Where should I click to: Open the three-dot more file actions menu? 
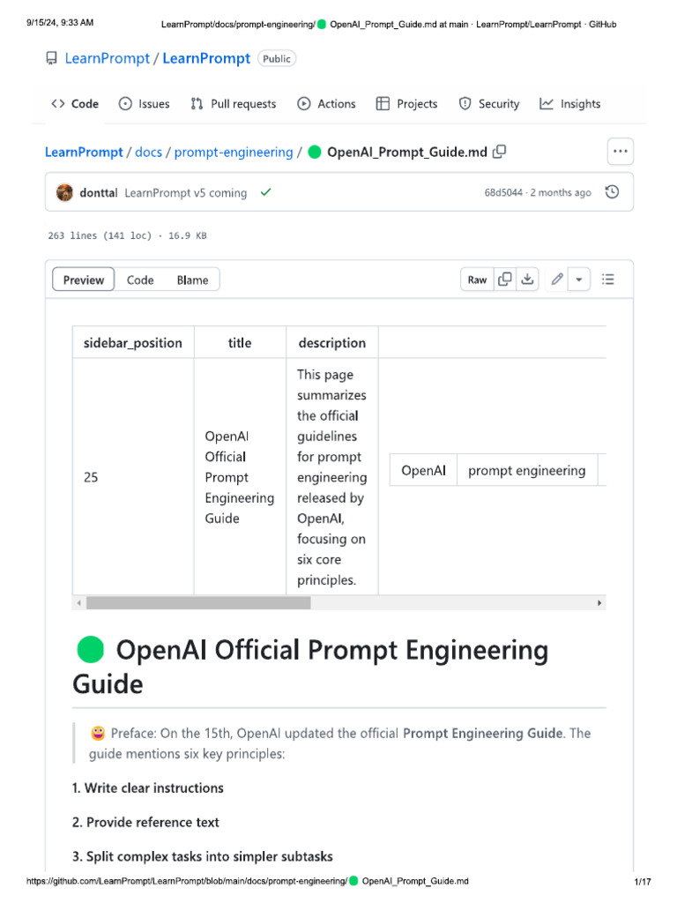point(621,152)
